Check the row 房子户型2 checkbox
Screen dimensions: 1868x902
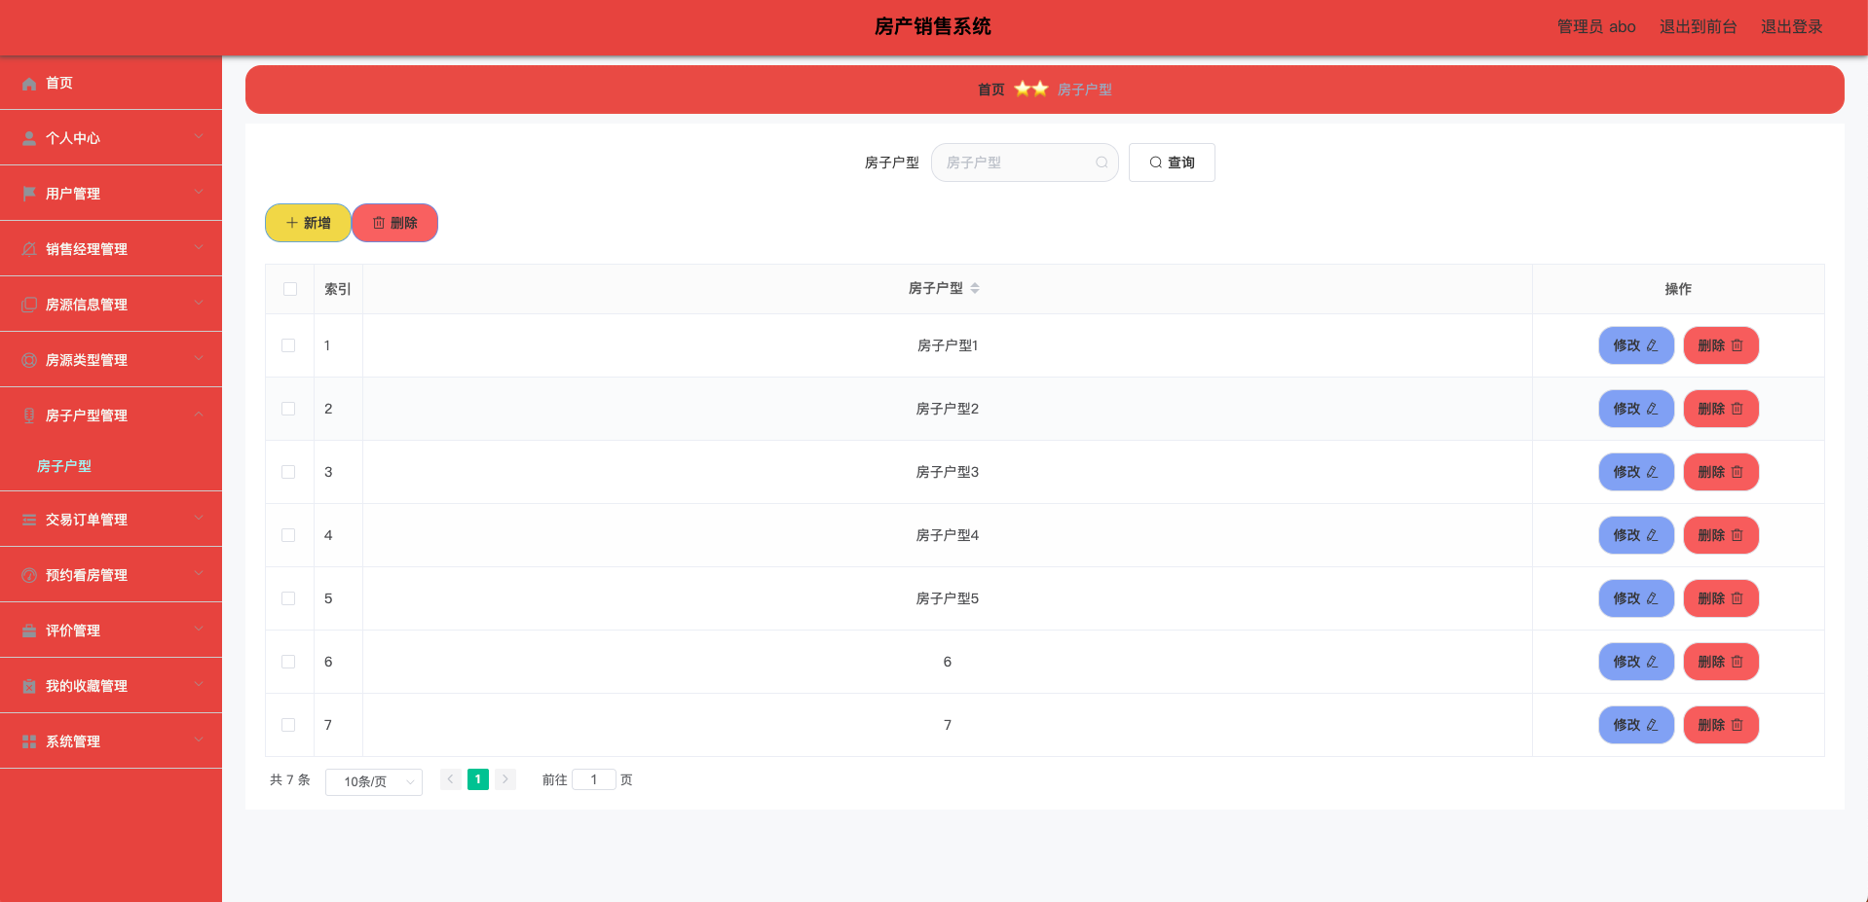click(288, 409)
